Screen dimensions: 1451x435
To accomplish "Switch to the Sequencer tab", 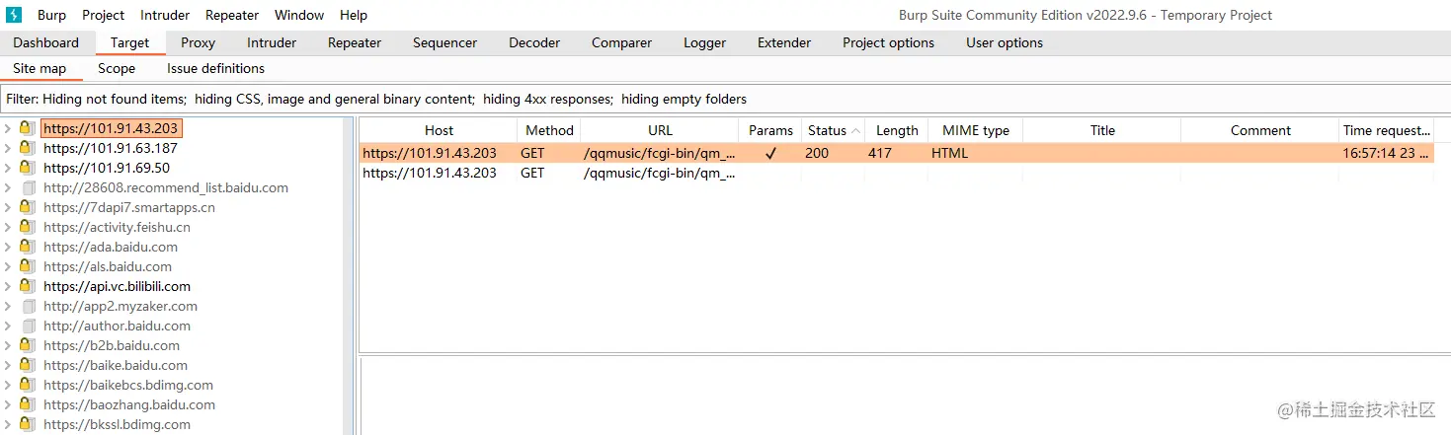I will pos(444,42).
